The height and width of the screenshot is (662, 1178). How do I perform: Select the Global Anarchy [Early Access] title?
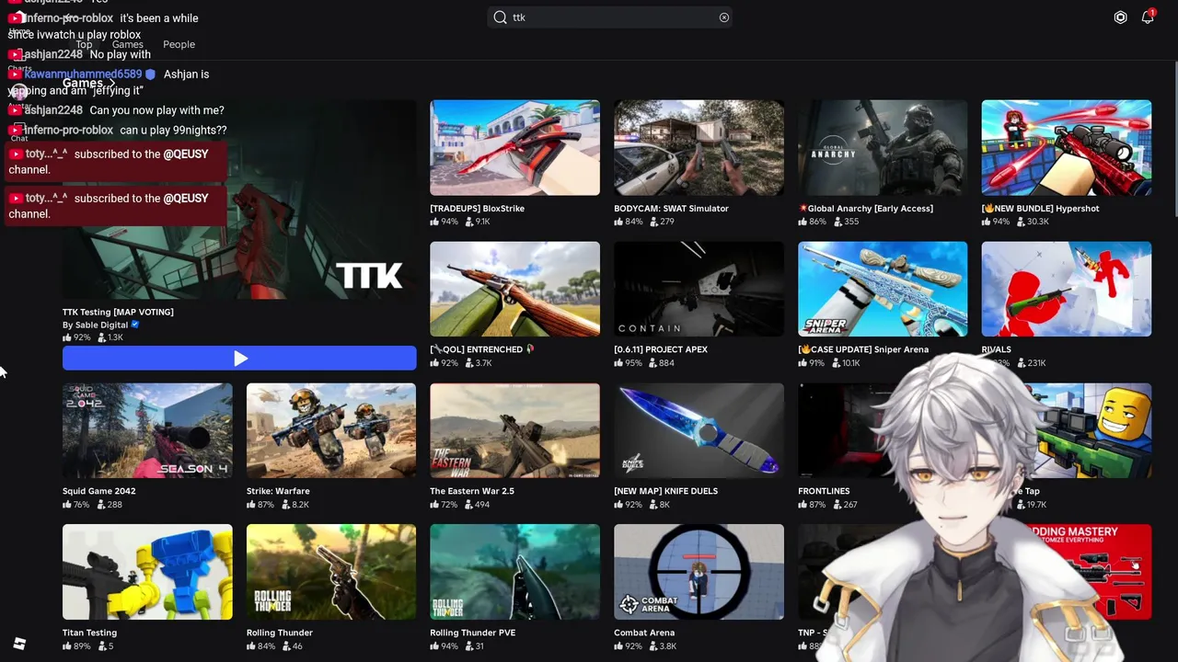pos(866,209)
